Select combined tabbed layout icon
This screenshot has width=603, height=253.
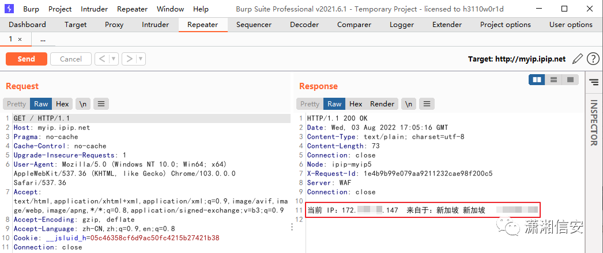(x=570, y=80)
